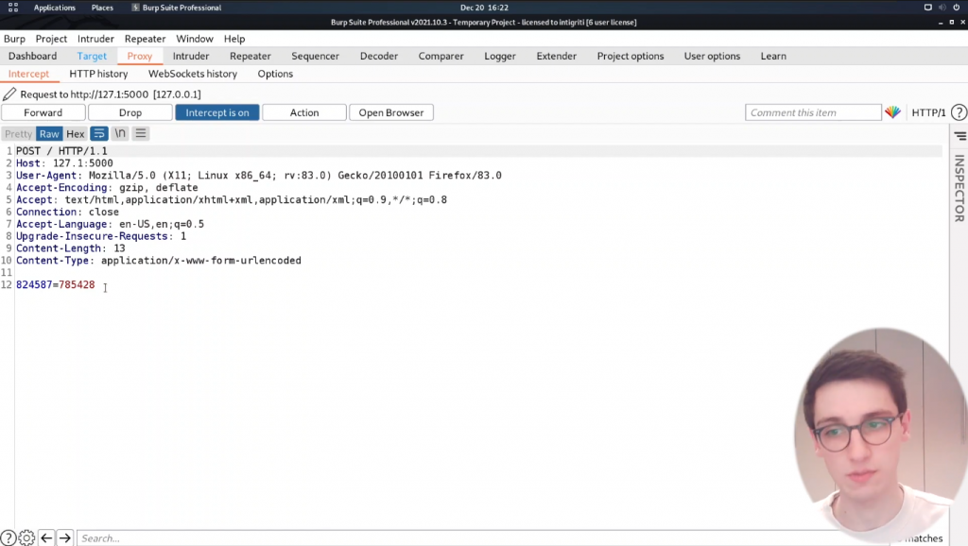Switch to the Target tab
Viewport: 968px width, 546px height.
pyautogui.click(x=92, y=56)
